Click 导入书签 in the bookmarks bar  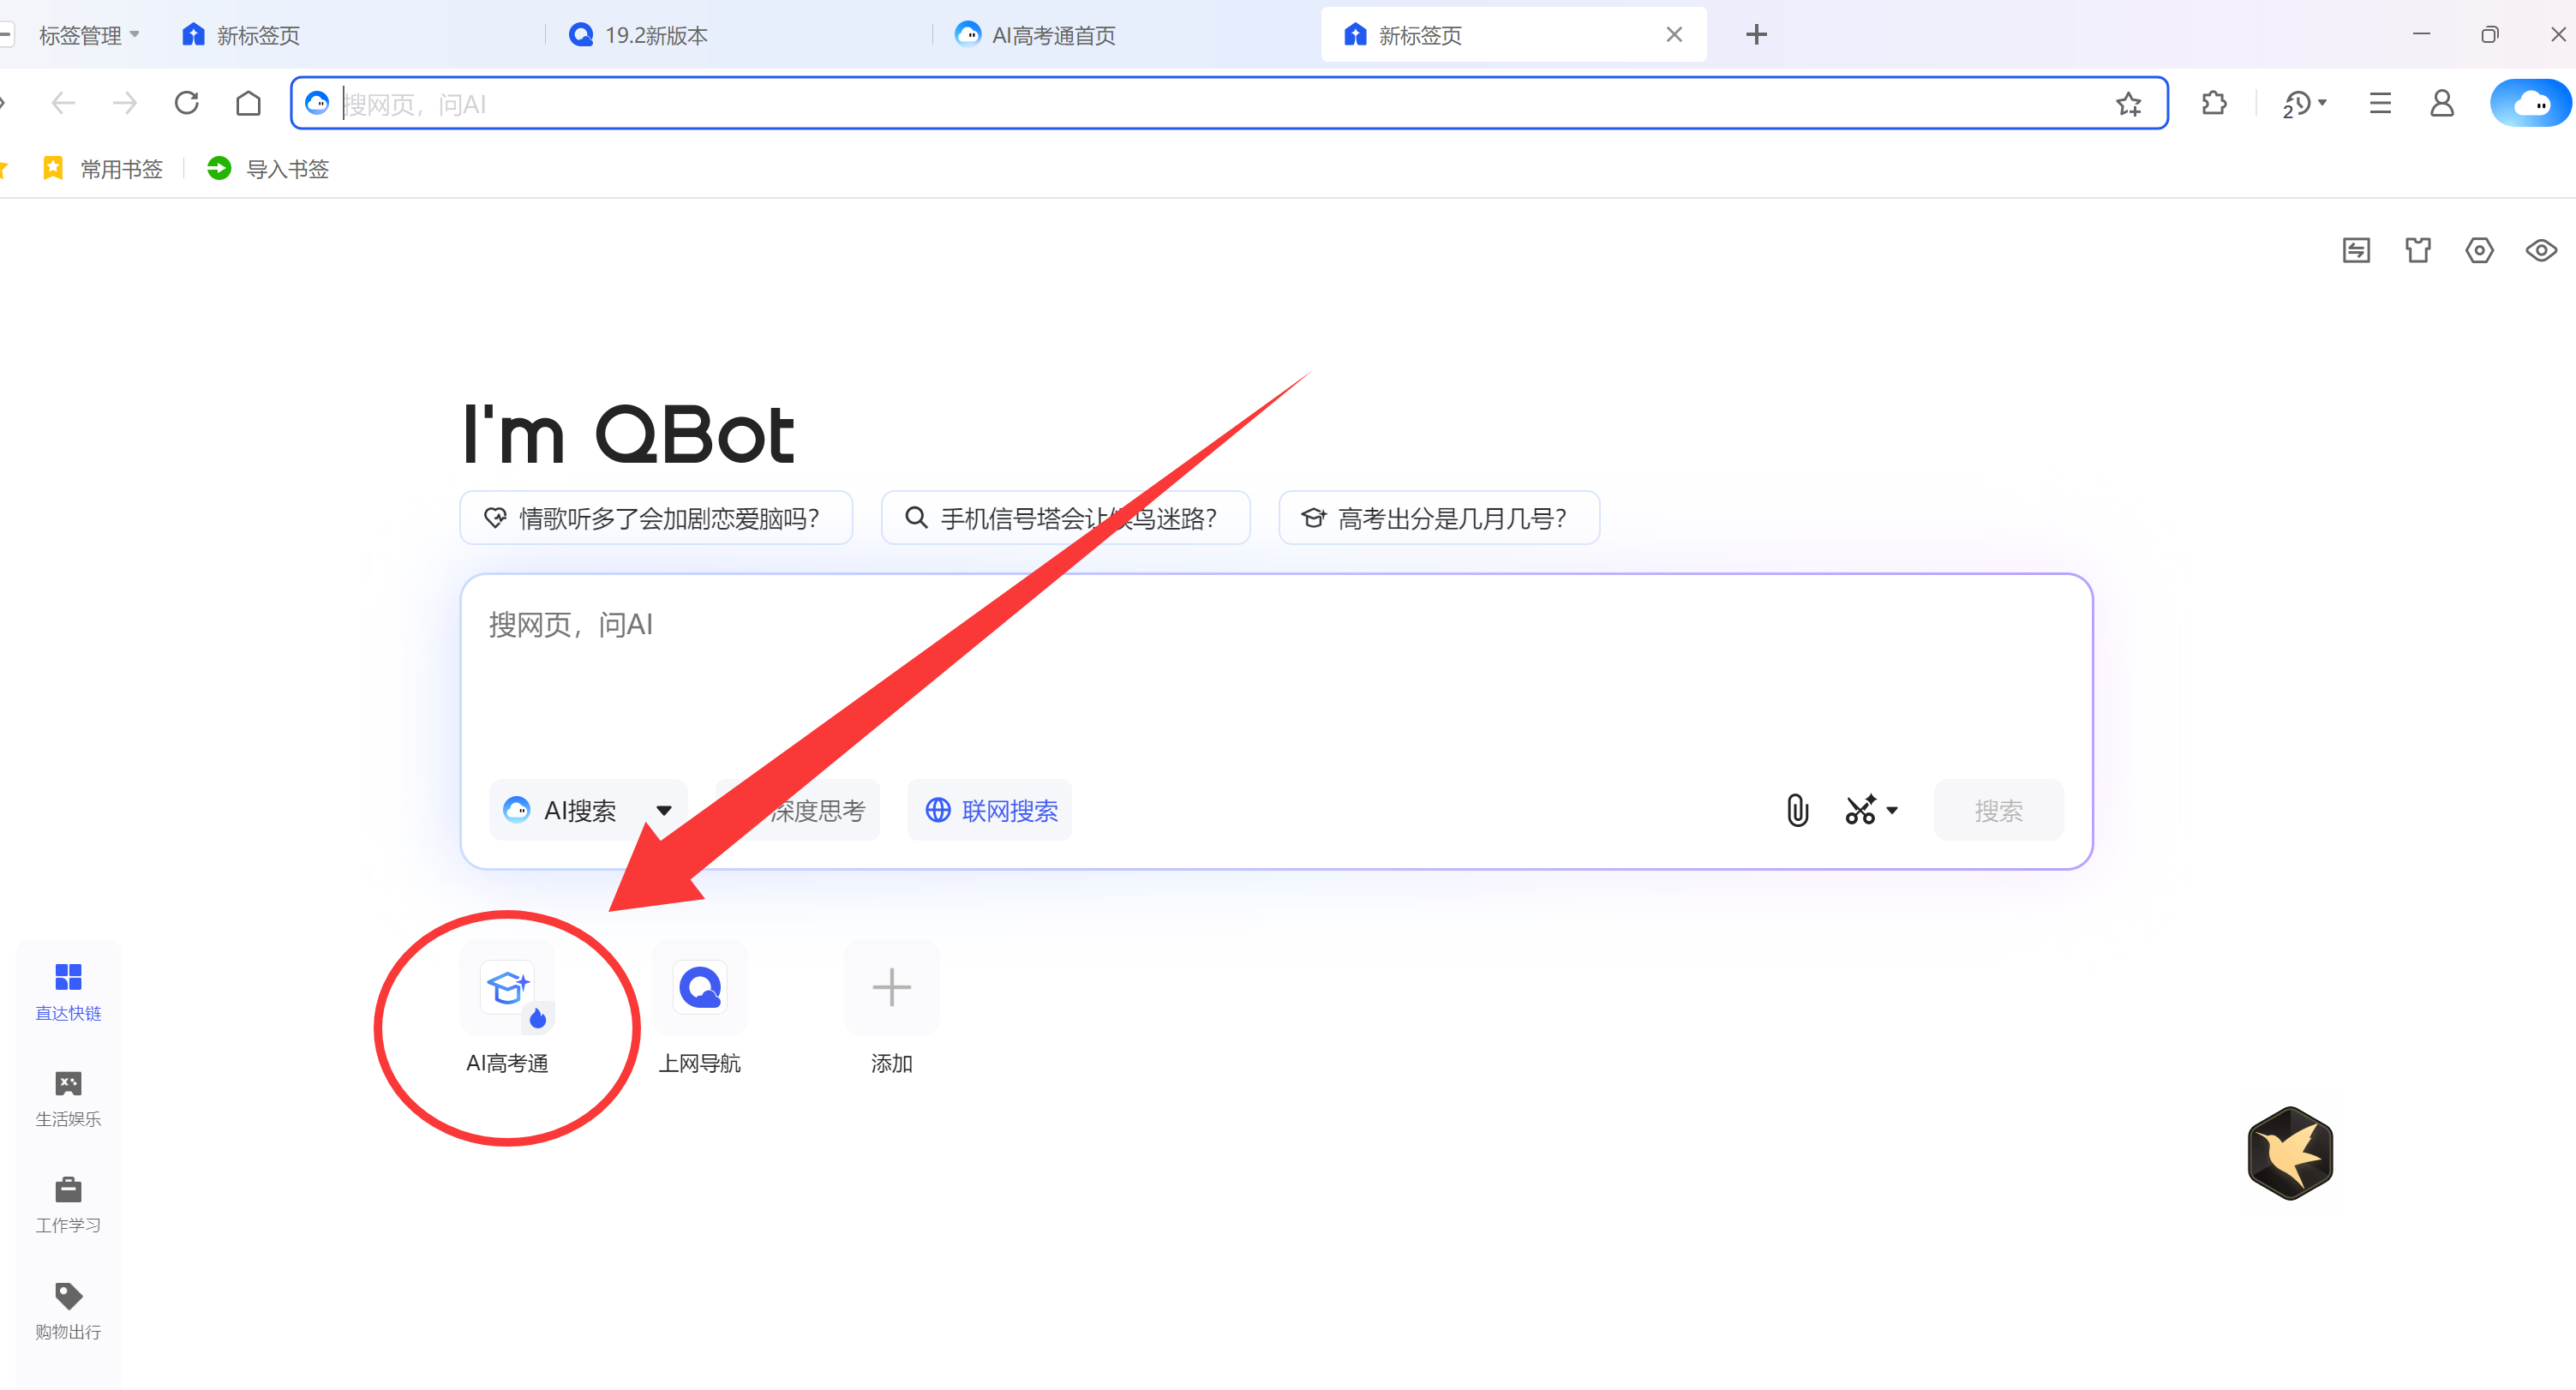pyautogui.click(x=268, y=169)
